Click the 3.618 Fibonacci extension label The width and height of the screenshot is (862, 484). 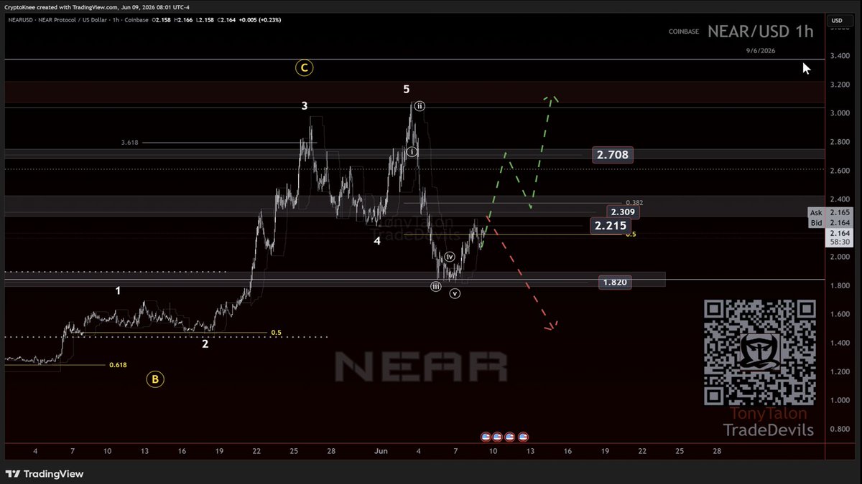(130, 143)
